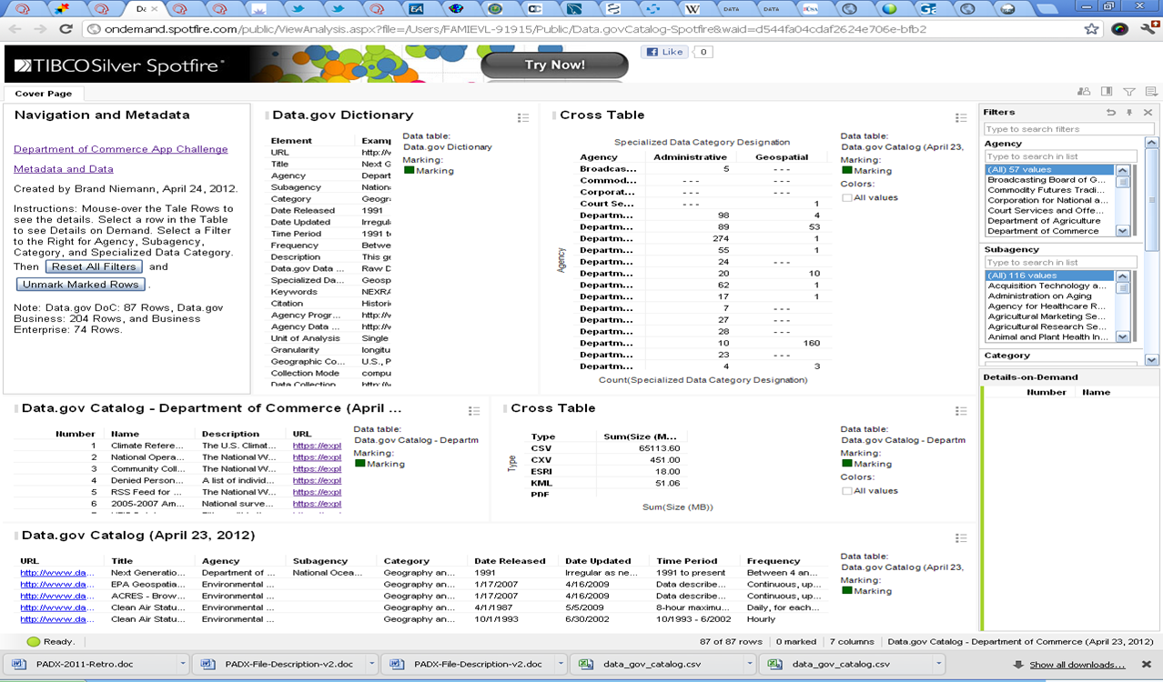Click the Marking color swatch in Agency Cross Table
Screen dimensions: 1163x682
847,170
